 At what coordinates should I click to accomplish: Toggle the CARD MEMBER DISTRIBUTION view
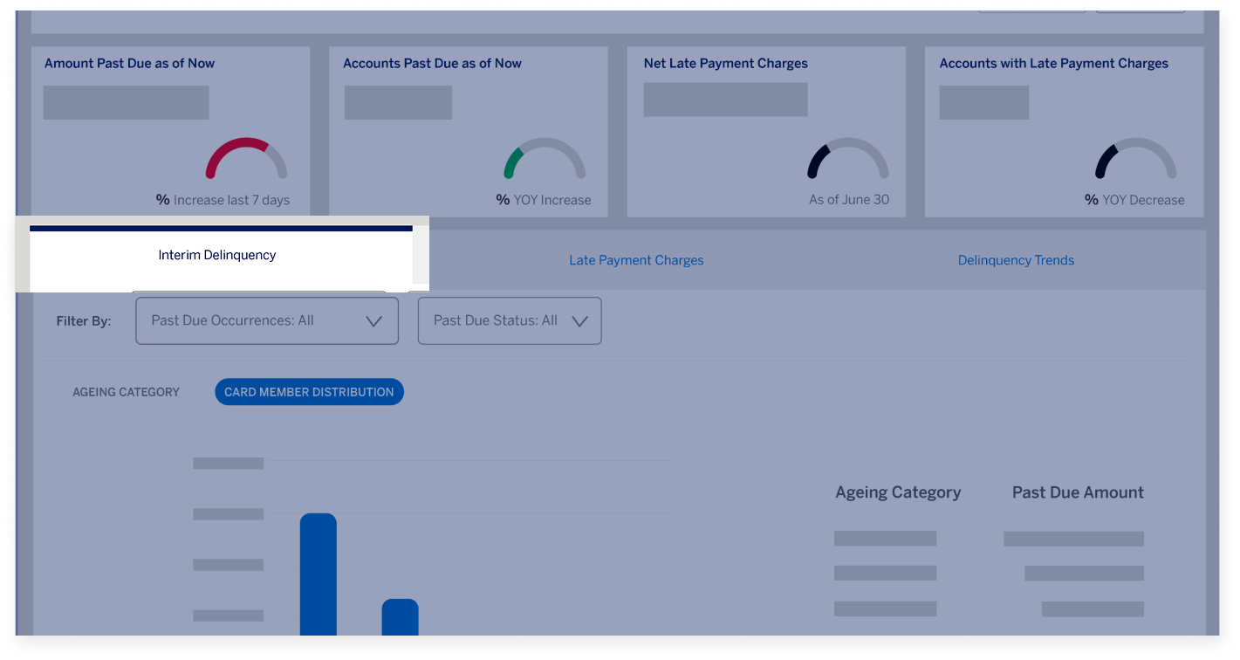click(309, 391)
